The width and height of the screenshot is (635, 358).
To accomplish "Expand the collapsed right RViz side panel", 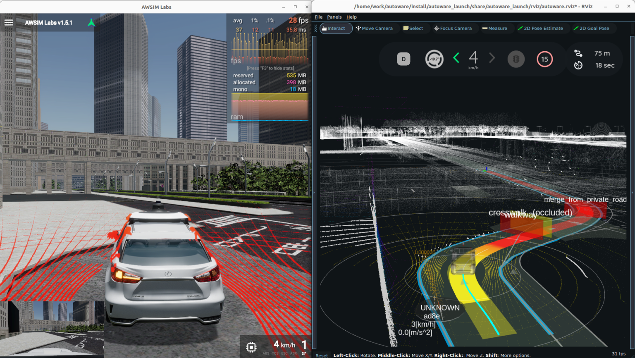I will 633,192.
